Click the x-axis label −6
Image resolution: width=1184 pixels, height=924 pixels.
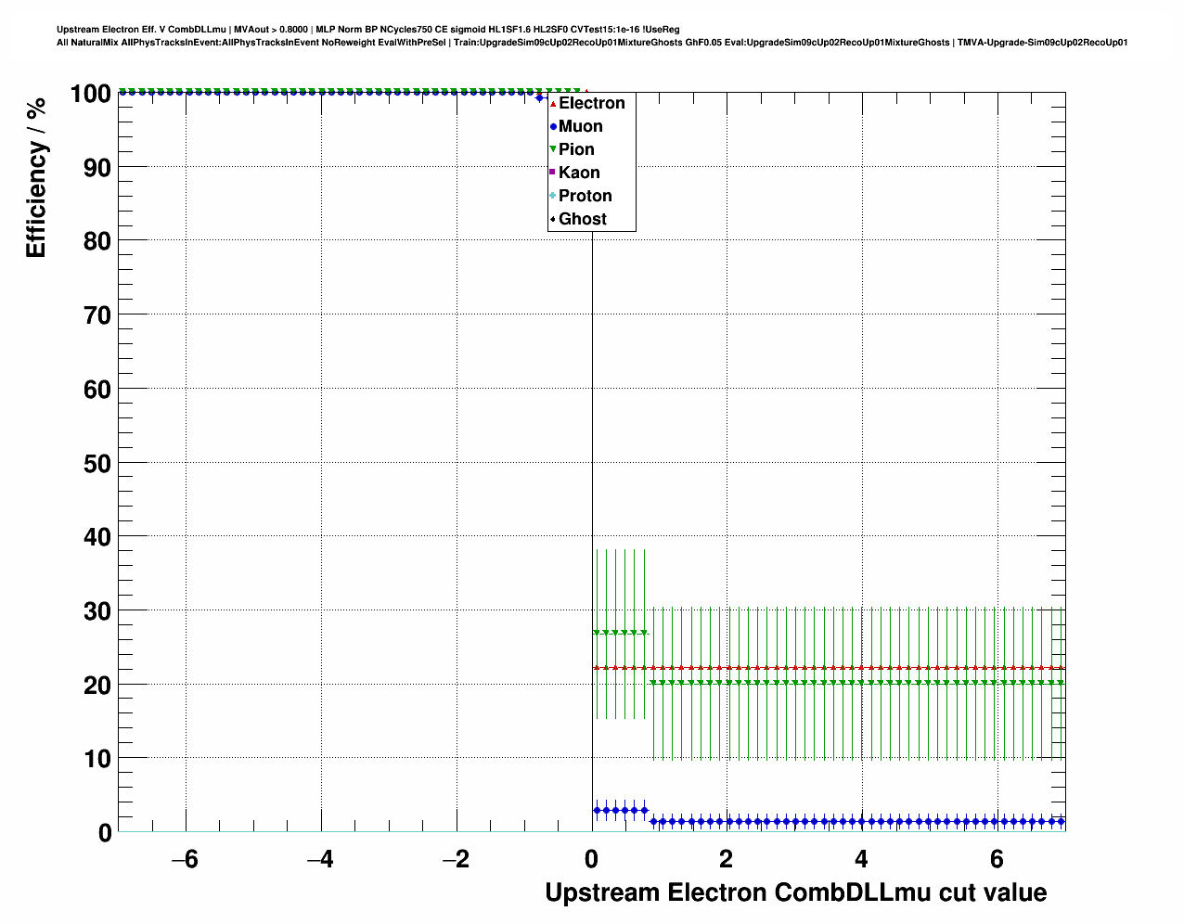click(186, 859)
